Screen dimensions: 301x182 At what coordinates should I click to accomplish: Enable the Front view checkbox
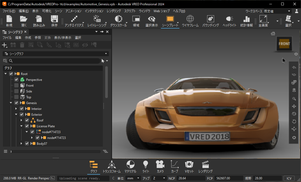click(x=16, y=85)
